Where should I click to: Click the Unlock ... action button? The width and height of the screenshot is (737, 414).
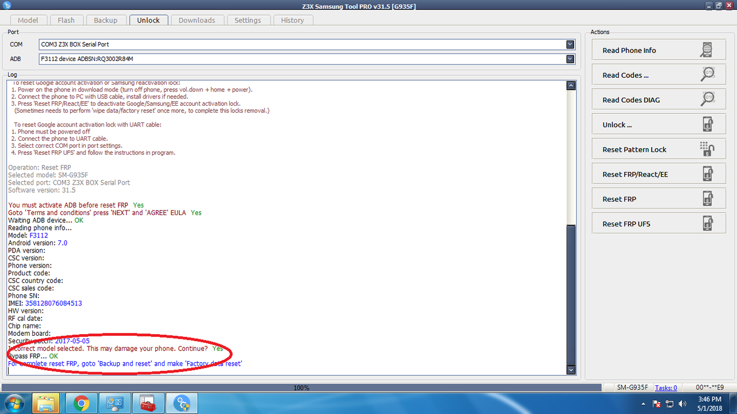pos(659,124)
